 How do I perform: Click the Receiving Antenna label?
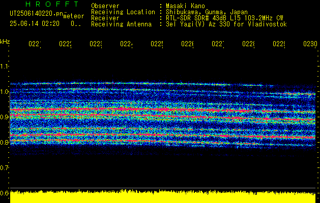coord(121,24)
